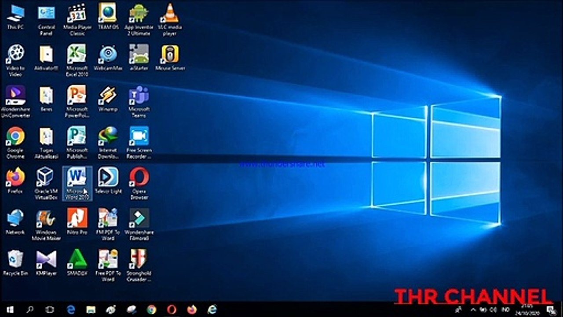The image size is (563, 317).
Task: Open the IND input language switcher
Action: tap(506, 310)
